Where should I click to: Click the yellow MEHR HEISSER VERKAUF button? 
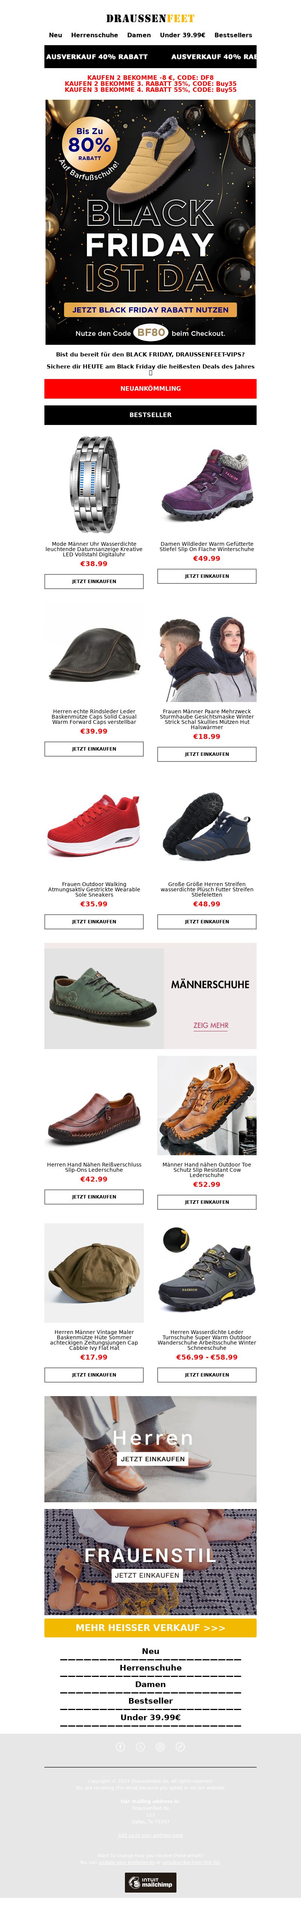[150, 1628]
